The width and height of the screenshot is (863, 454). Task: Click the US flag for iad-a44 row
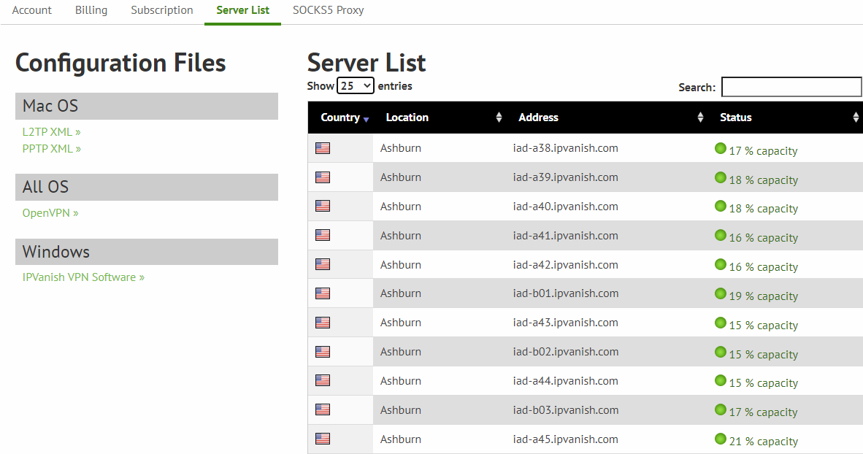pyautogui.click(x=323, y=380)
